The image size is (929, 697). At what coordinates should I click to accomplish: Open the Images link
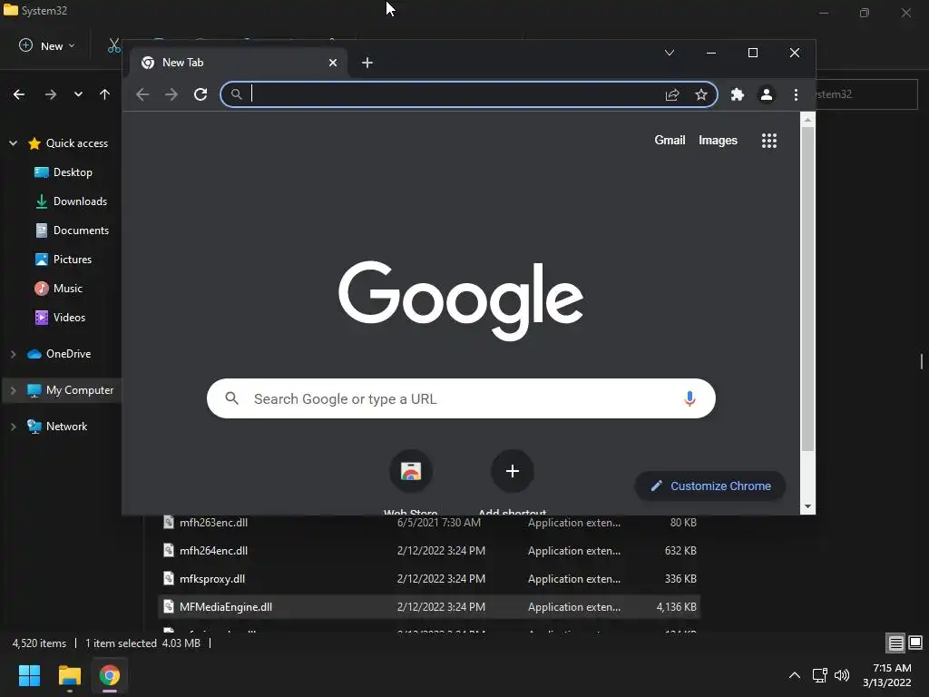point(718,140)
